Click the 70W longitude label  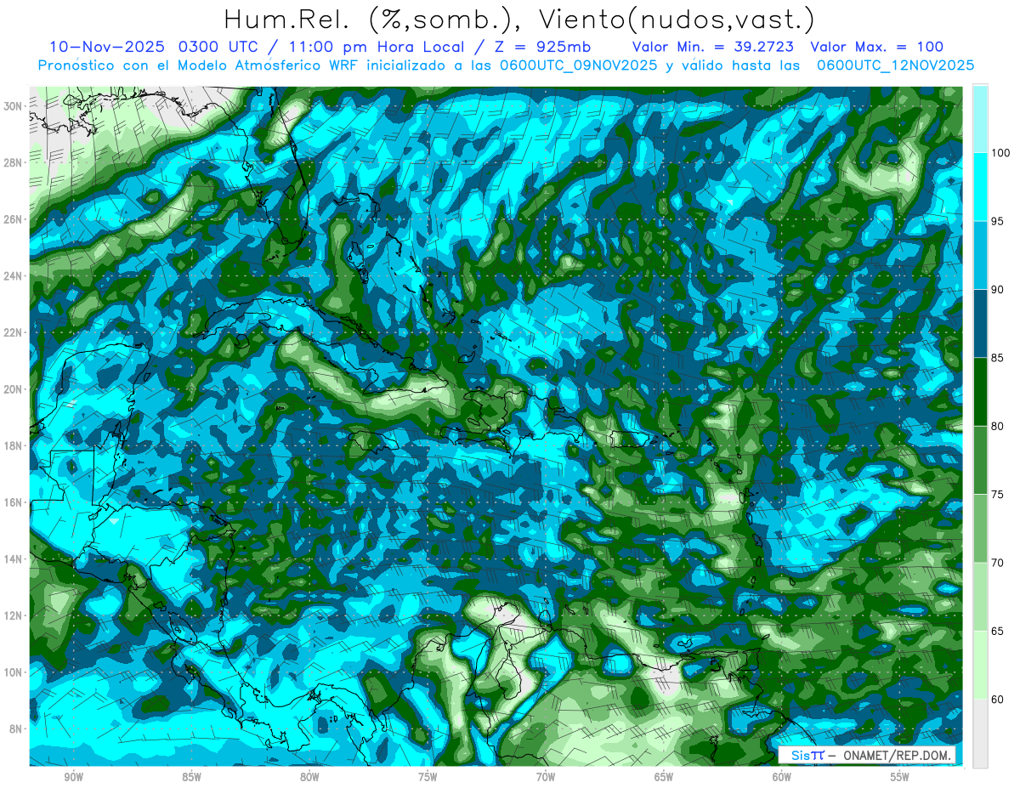tap(546, 777)
